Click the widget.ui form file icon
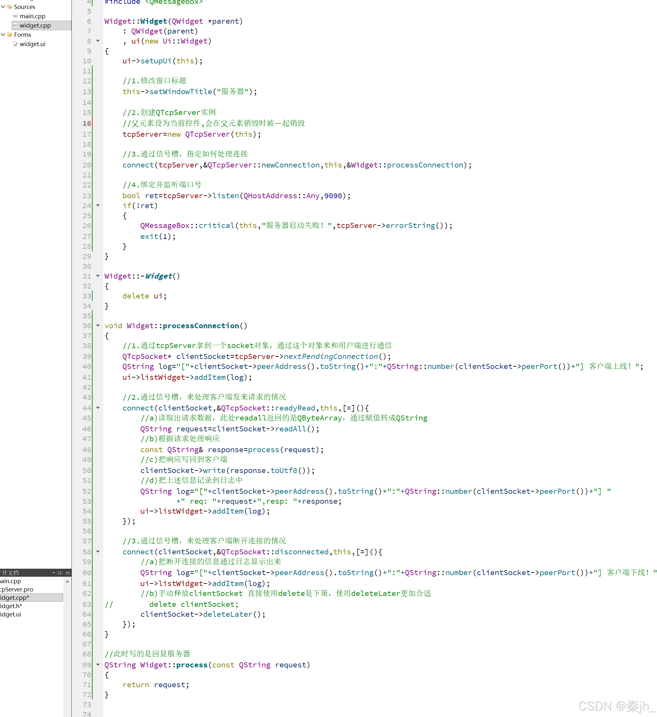This screenshot has width=657, height=717. click(15, 44)
